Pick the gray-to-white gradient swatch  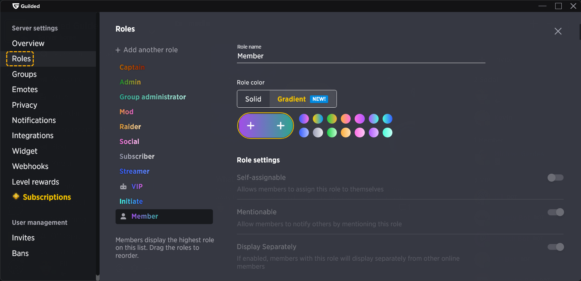point(318,133)
